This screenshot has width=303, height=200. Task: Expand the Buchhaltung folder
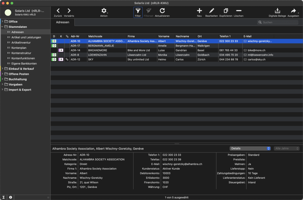(x=3, y=79)
